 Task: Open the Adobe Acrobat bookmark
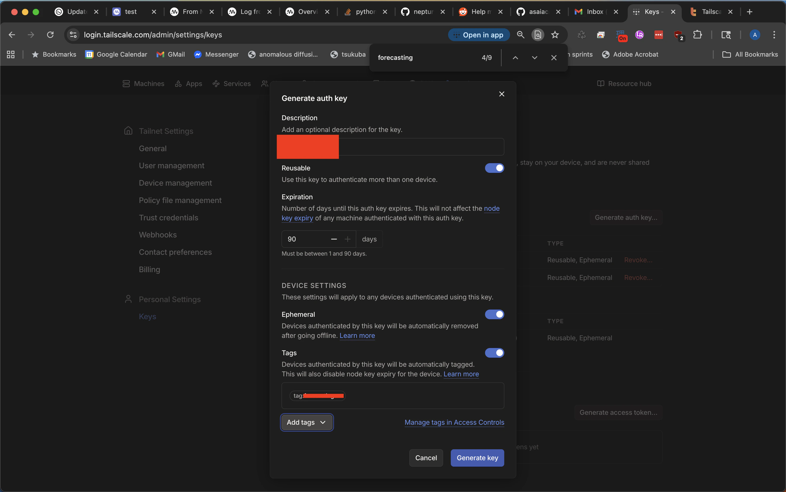click(630, 54)
